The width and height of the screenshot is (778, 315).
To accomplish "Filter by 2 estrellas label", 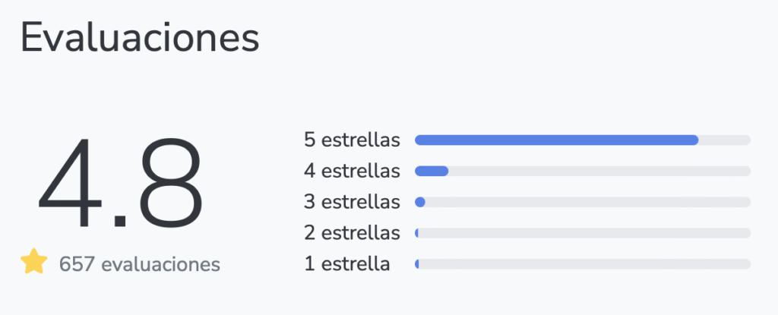I will (x=352, y=233).
